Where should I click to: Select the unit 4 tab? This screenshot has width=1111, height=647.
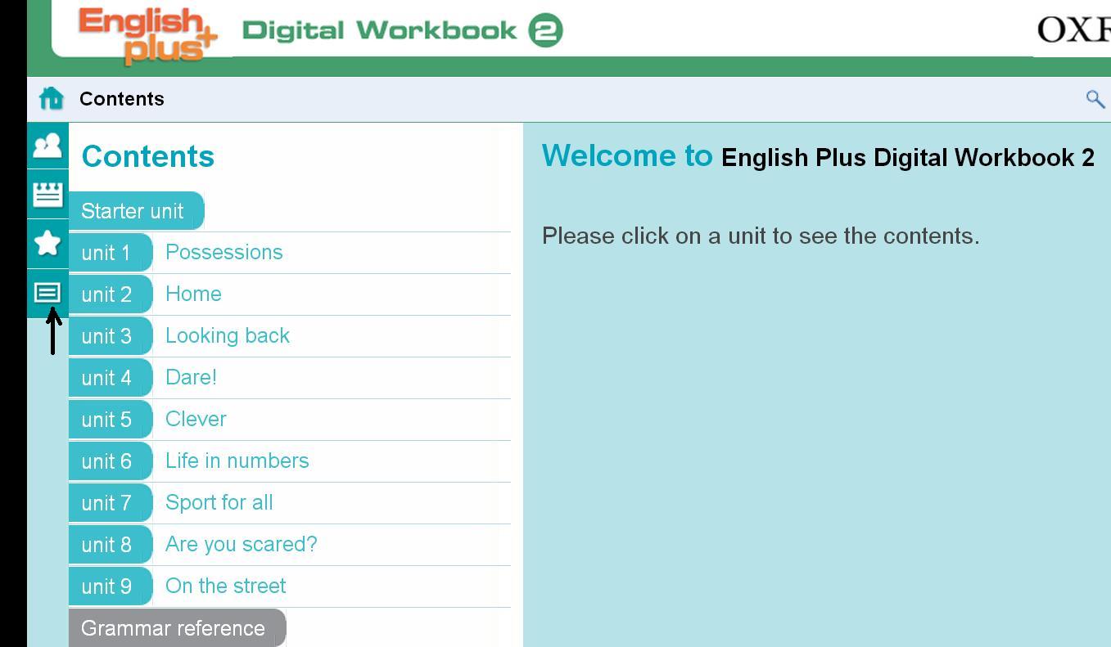111,378
